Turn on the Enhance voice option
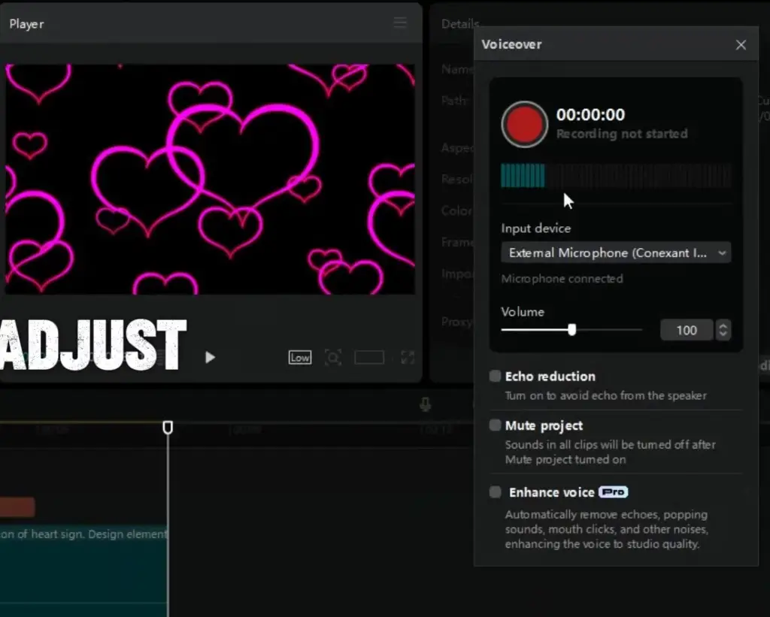 click(x=495, y=492)
